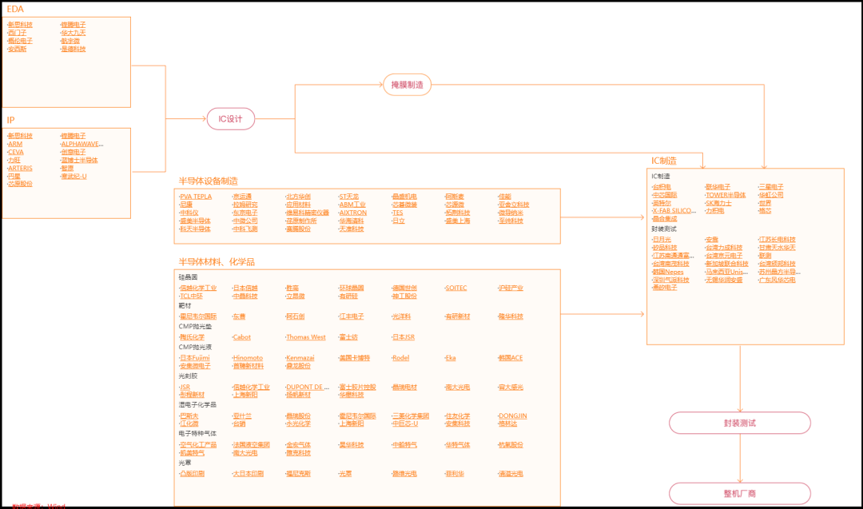863x509 pixels.
Task: Open the 中巨芯-U link
Action: coord(405,424)
